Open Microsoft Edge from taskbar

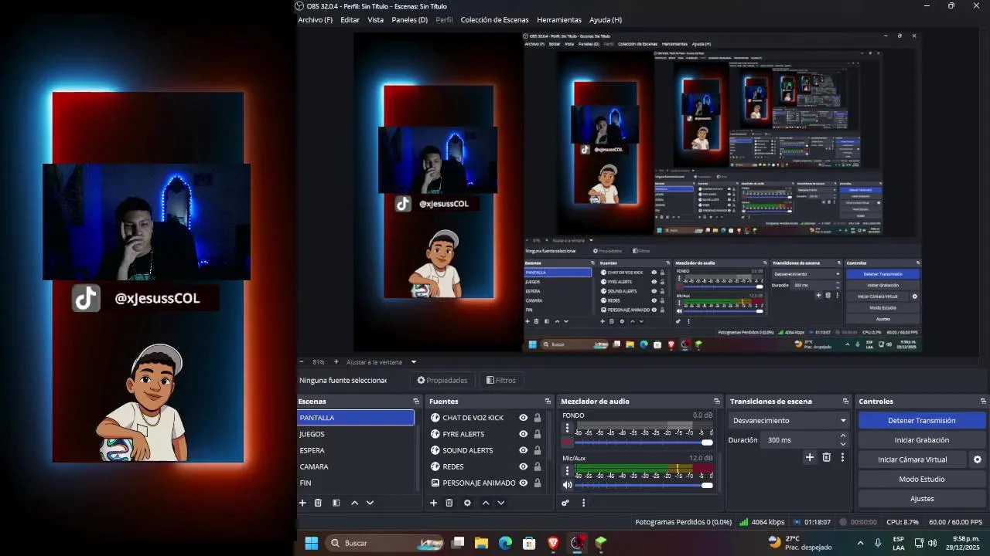point(505,543)
